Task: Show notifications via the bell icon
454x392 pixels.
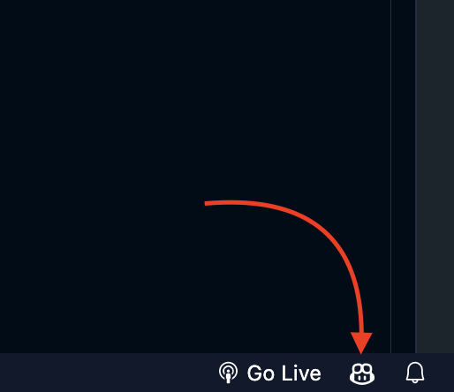Action: pos(415,373)
